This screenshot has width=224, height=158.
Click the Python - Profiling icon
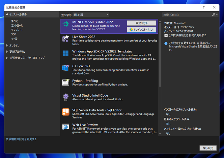click(66, 82)
